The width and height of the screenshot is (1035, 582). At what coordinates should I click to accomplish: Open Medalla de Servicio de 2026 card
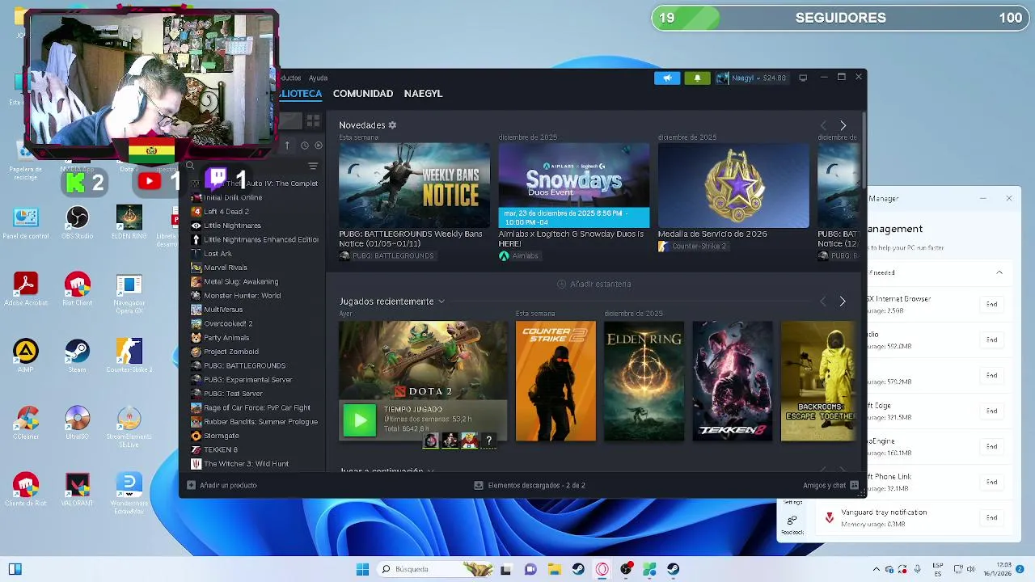point(733,186)
